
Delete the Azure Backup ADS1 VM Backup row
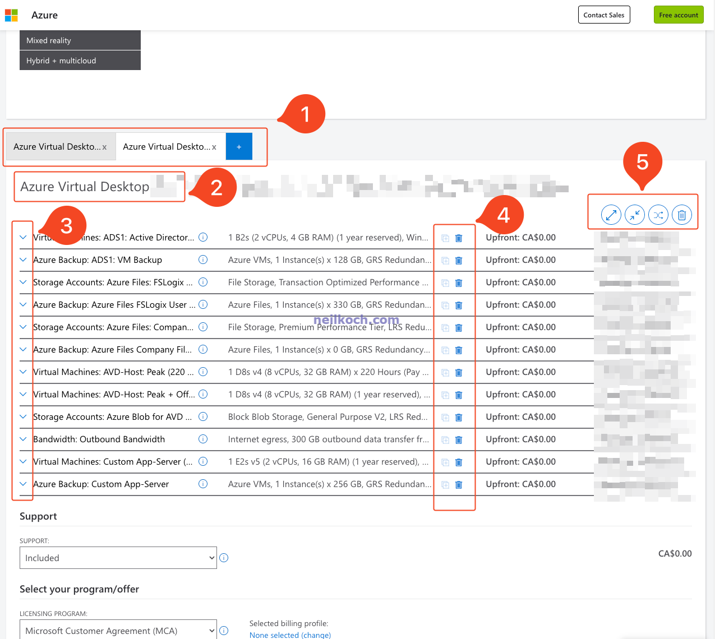click(x=459, y=261)
